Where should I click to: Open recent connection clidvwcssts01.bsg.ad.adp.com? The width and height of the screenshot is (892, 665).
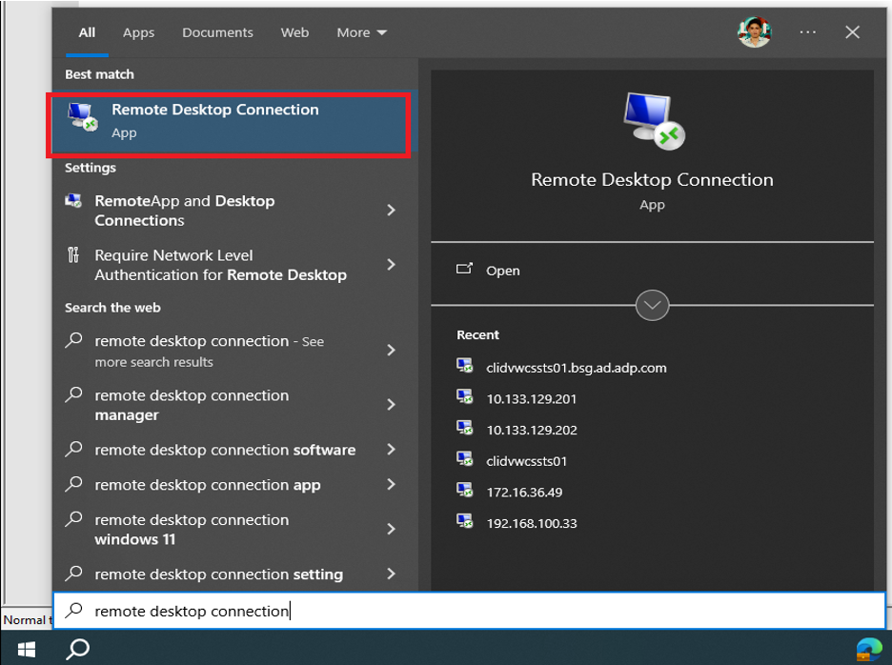pos(576,368)
